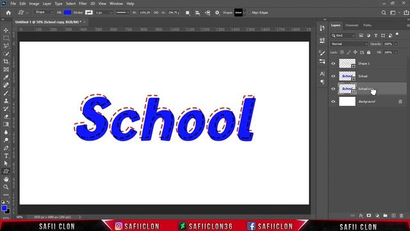Screen dimensions: 410x231
Task: Open the Kind layer filter dropdown
Action: [x=343, y=35]
